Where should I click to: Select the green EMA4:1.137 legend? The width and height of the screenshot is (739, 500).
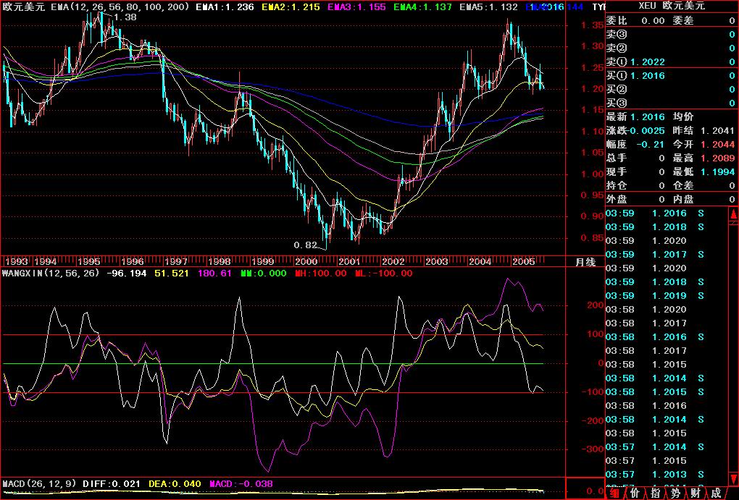[x=422, y=7]
